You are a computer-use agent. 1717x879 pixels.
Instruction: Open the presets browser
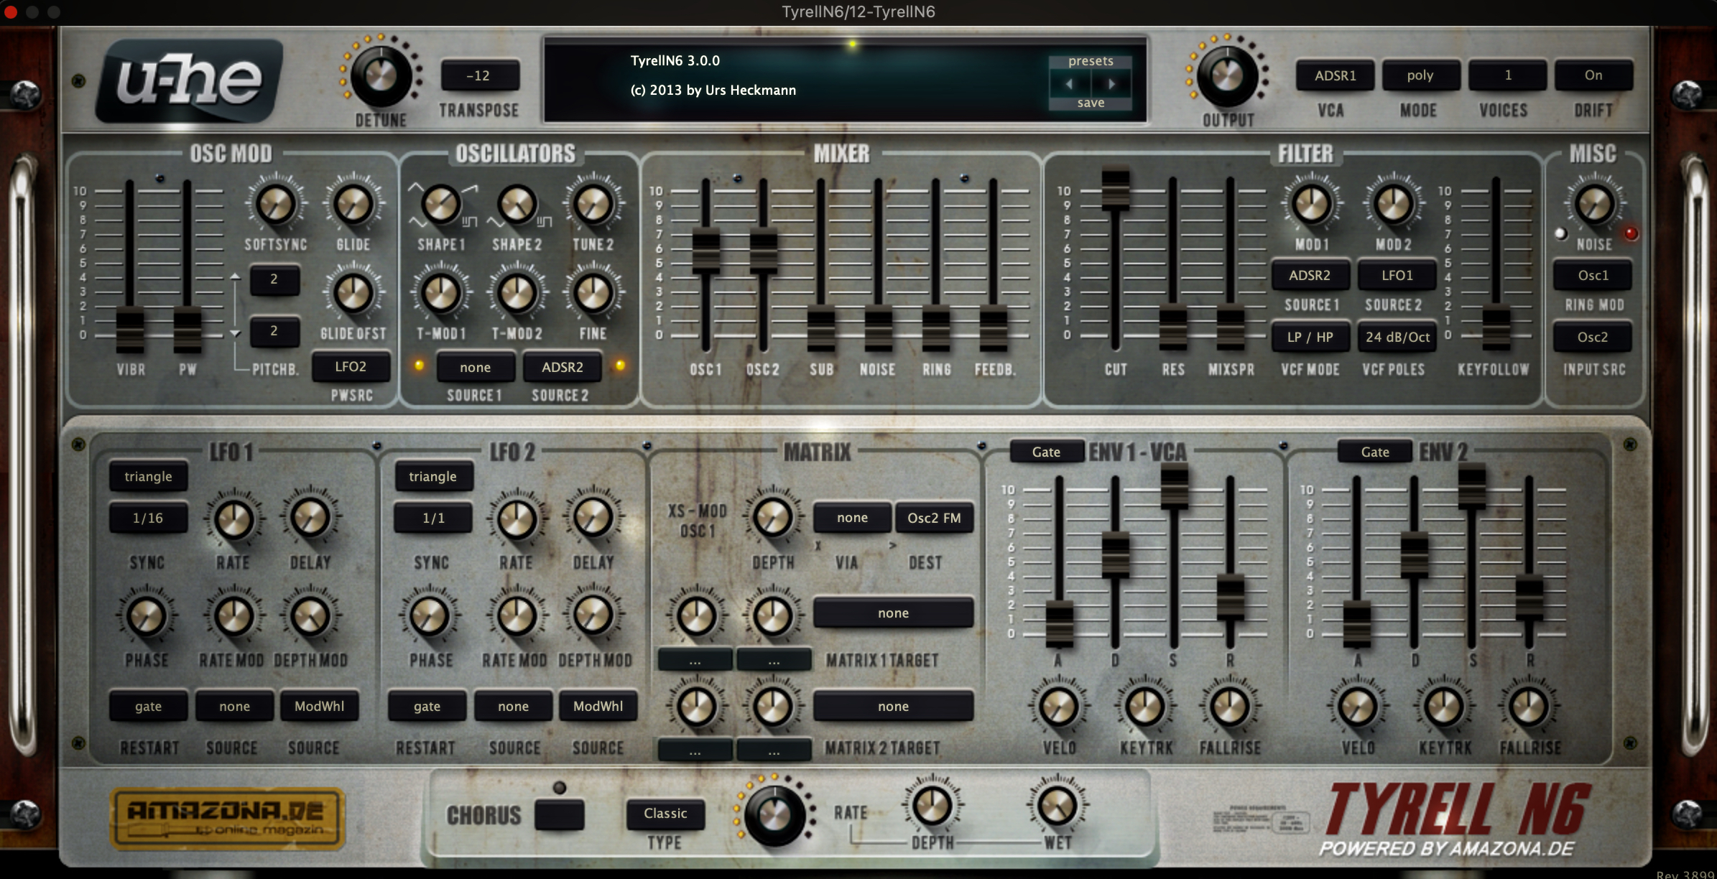pos(1091,62)
